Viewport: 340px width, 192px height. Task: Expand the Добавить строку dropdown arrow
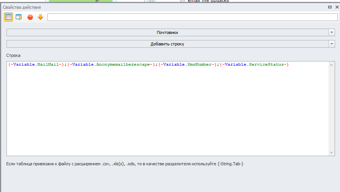coord(332,44)
